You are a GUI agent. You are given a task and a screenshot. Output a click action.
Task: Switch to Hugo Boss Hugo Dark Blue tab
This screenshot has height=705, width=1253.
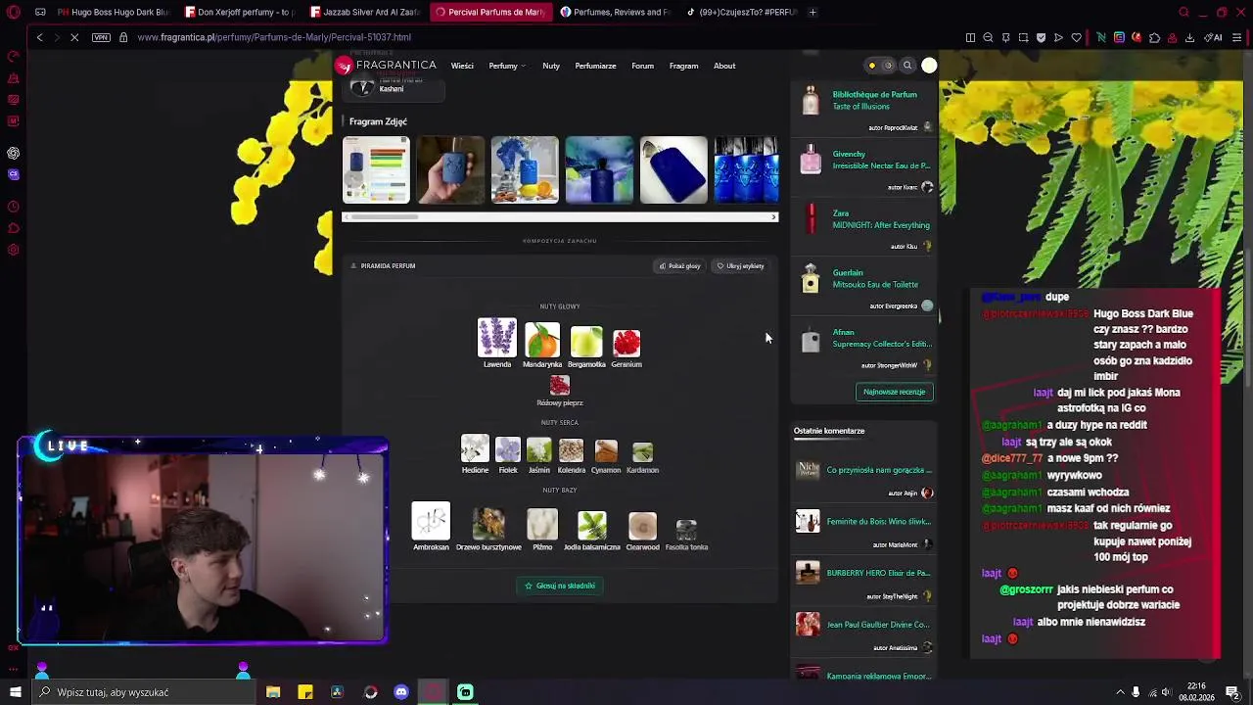coord(113,12)
